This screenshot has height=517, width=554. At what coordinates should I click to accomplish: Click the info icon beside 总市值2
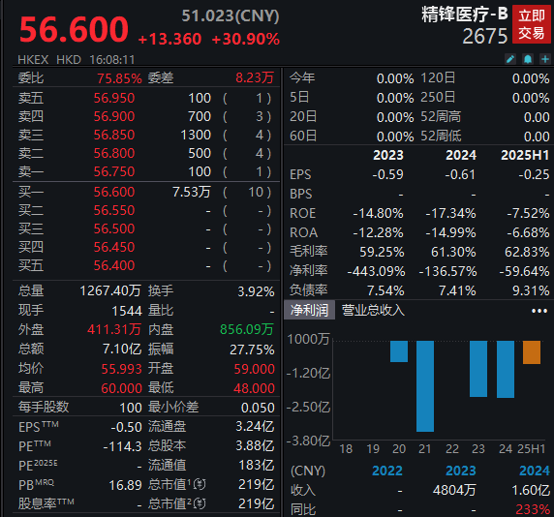200,503
